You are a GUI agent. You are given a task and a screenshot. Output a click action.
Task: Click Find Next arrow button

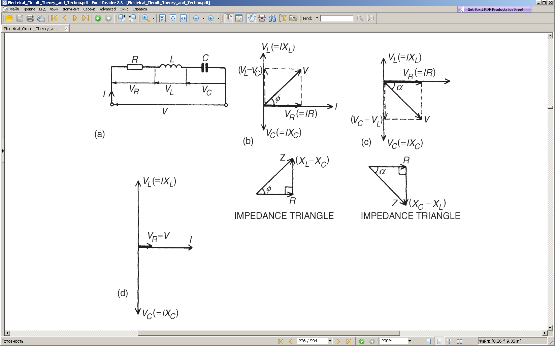371,18
